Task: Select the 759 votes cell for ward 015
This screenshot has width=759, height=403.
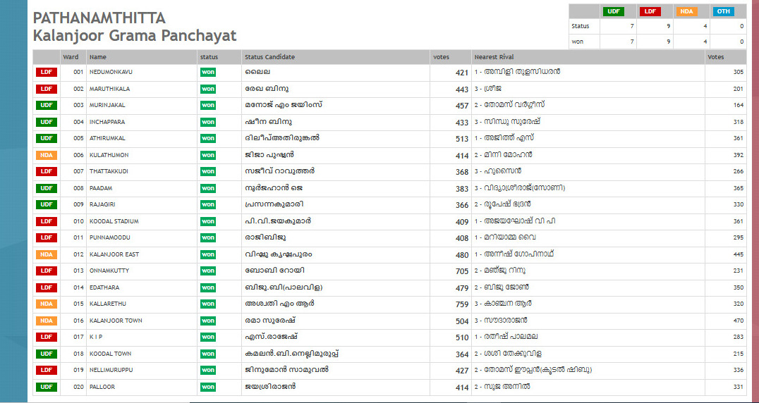Action: (x=461, y=304)
